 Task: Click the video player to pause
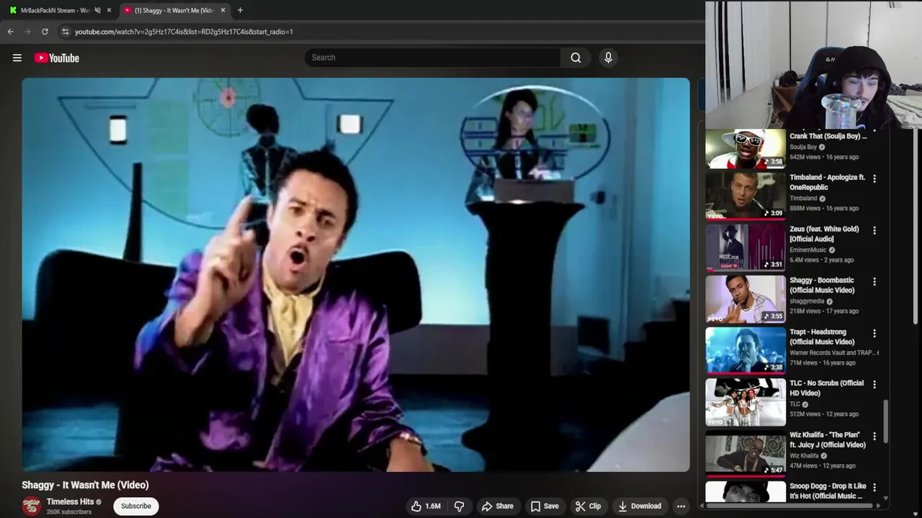pyautogui.click(x=356, y=274)
